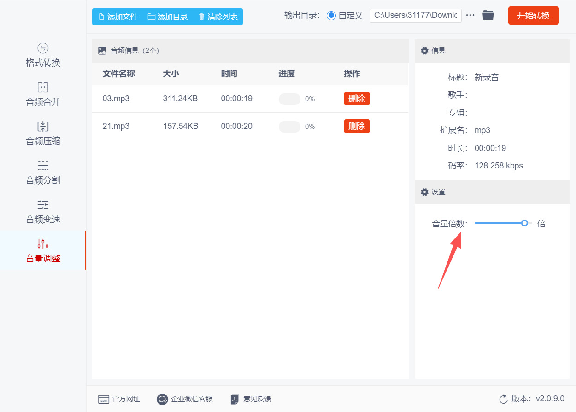576x412 pixels.
Task: Select the 自定义 output directory radio button
Action: point(331,15)
